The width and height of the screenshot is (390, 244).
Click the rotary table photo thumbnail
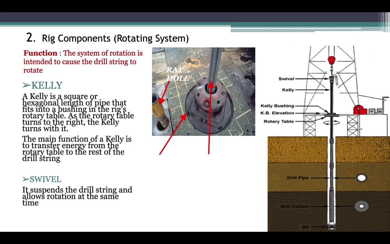[x=204, y=91]
